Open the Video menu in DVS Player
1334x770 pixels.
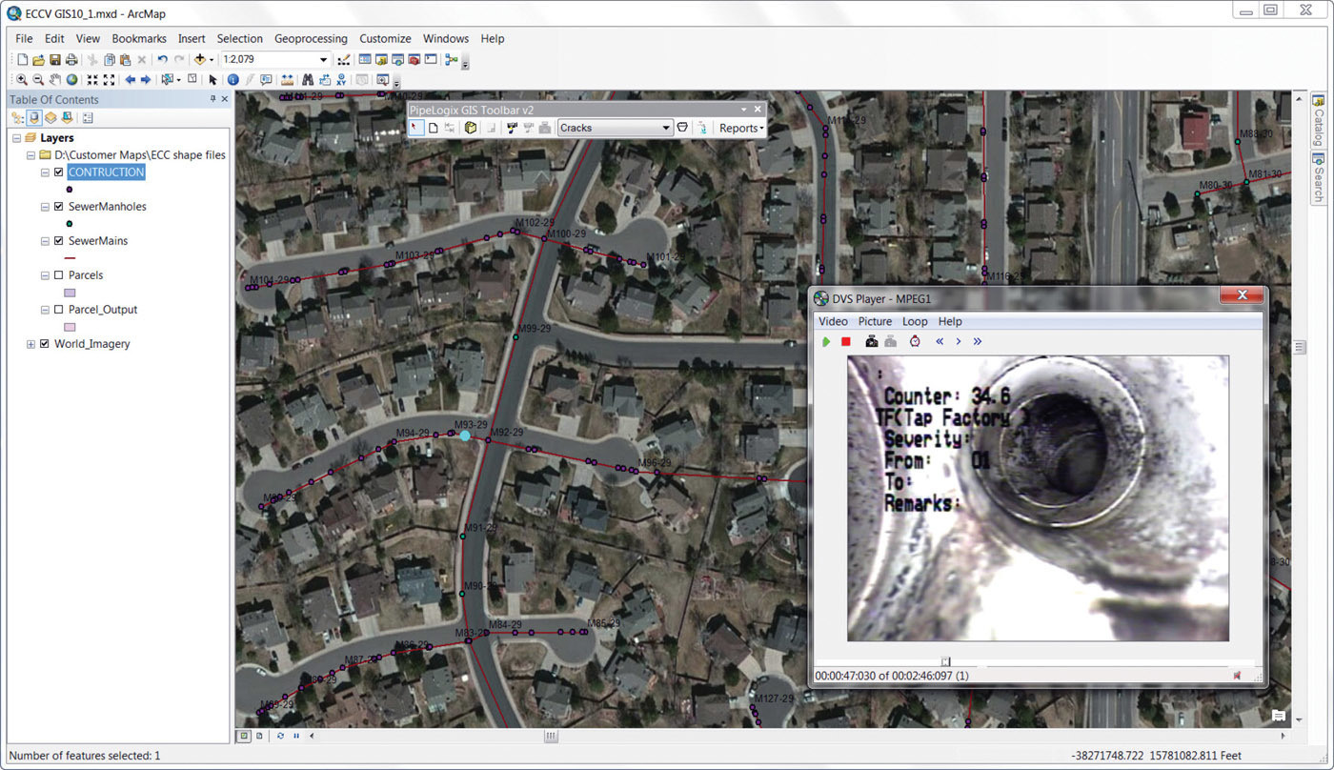coord(832,321)
